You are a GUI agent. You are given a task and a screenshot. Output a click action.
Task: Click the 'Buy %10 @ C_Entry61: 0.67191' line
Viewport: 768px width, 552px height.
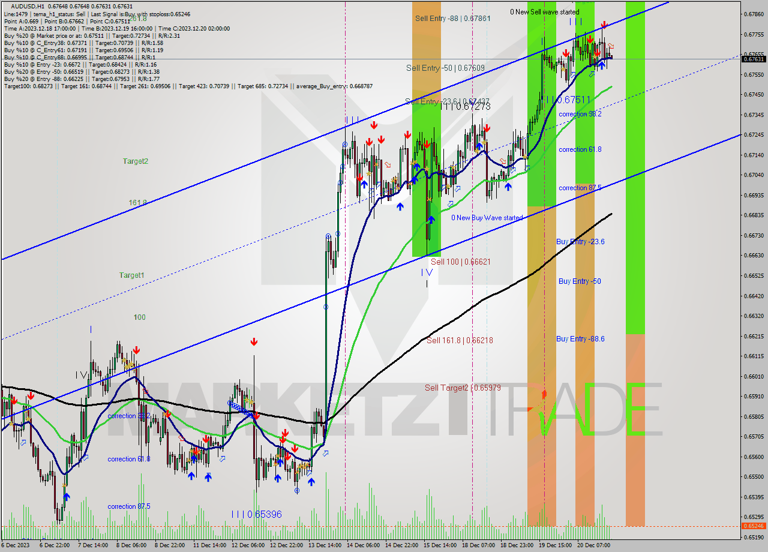pos(83,50)
